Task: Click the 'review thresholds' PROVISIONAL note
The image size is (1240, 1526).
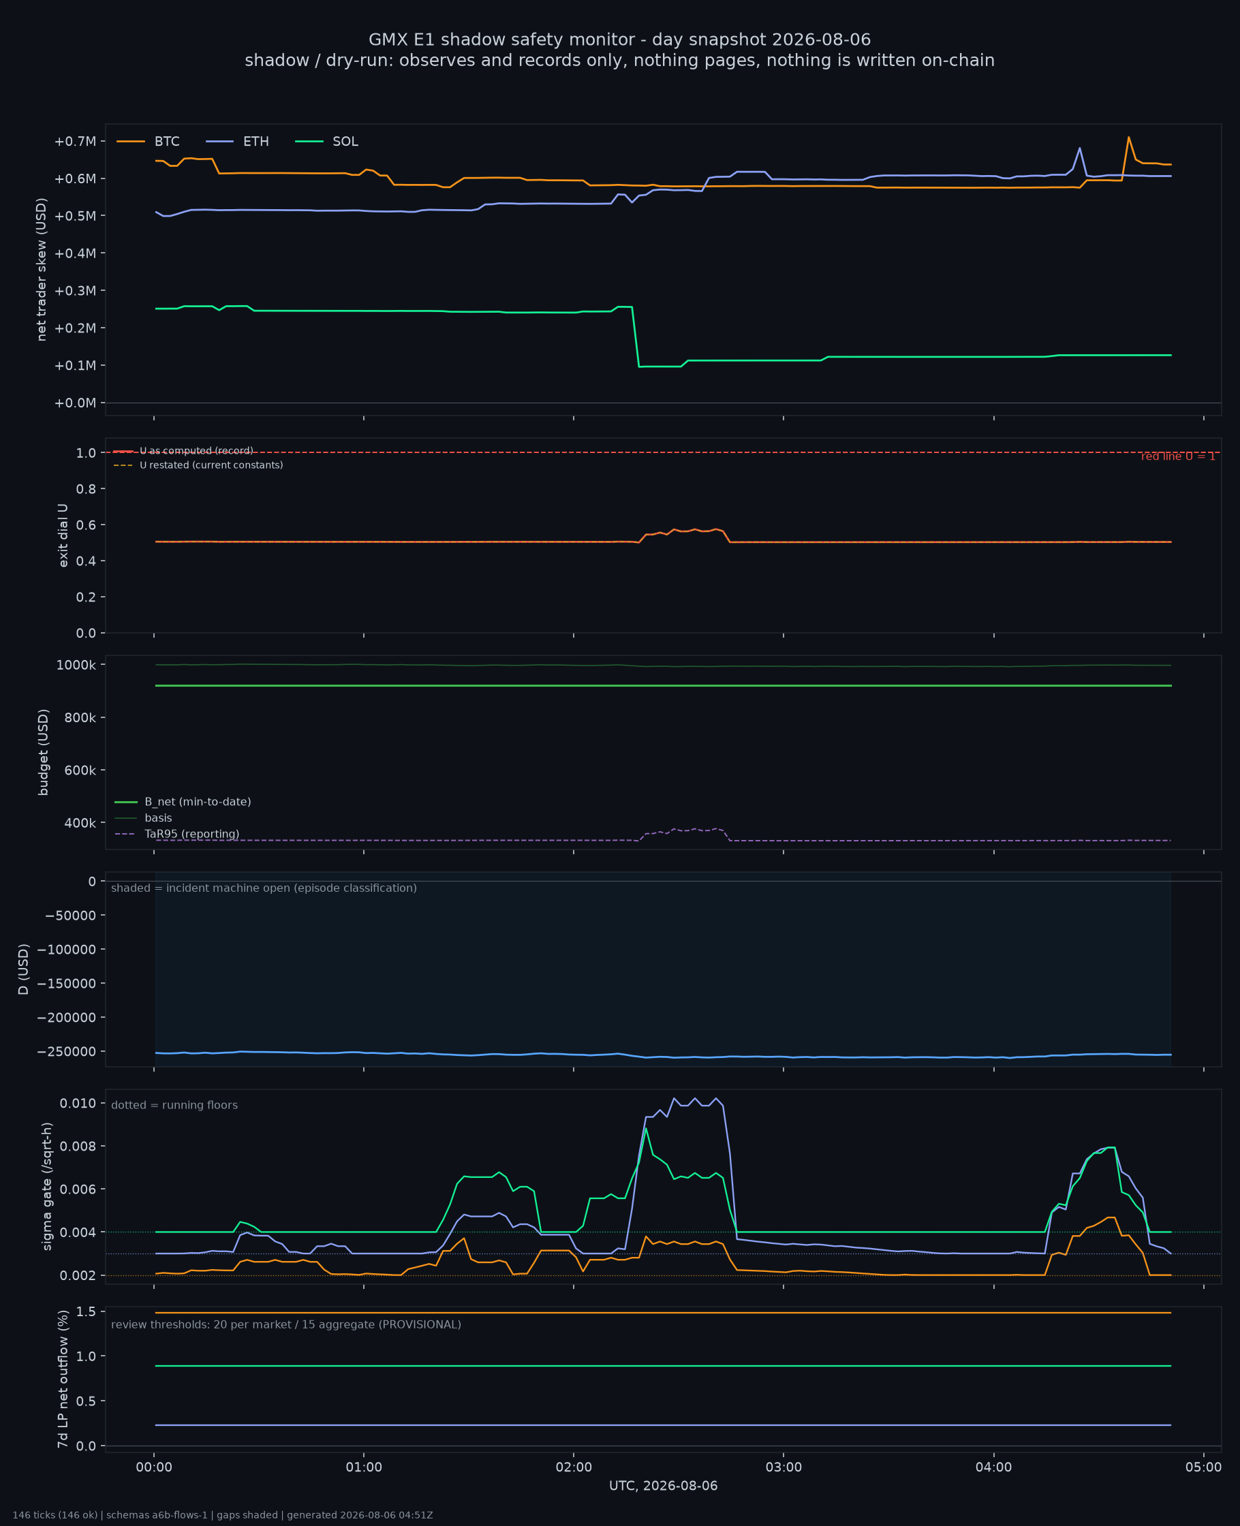Action: click(x=286, y=1324)
